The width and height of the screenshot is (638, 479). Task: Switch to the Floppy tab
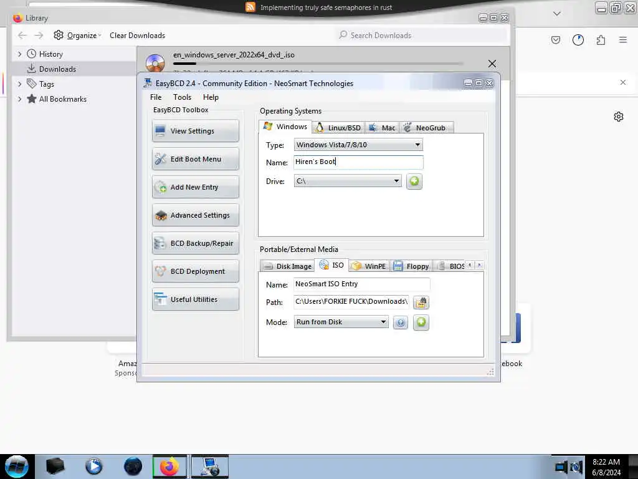(411, 266)
